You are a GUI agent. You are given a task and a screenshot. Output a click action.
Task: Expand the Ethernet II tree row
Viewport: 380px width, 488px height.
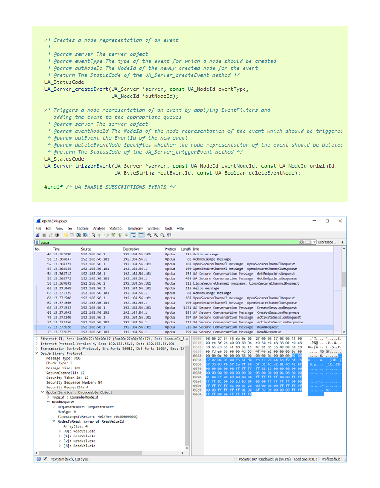coord(37,339)
